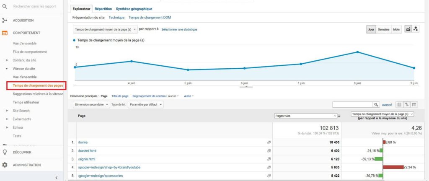Open the Regroupement de contenu dropdown
Image resolution: width=429 pixels, height=181 pixels.
coord(155,96)
